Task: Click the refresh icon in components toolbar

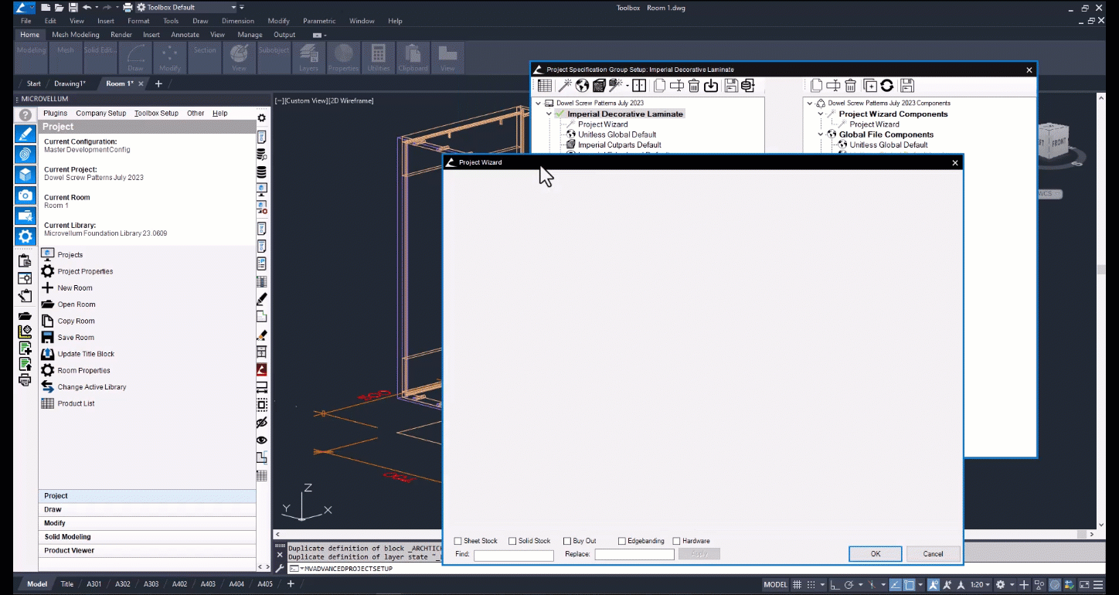Action: coord(887,86)
